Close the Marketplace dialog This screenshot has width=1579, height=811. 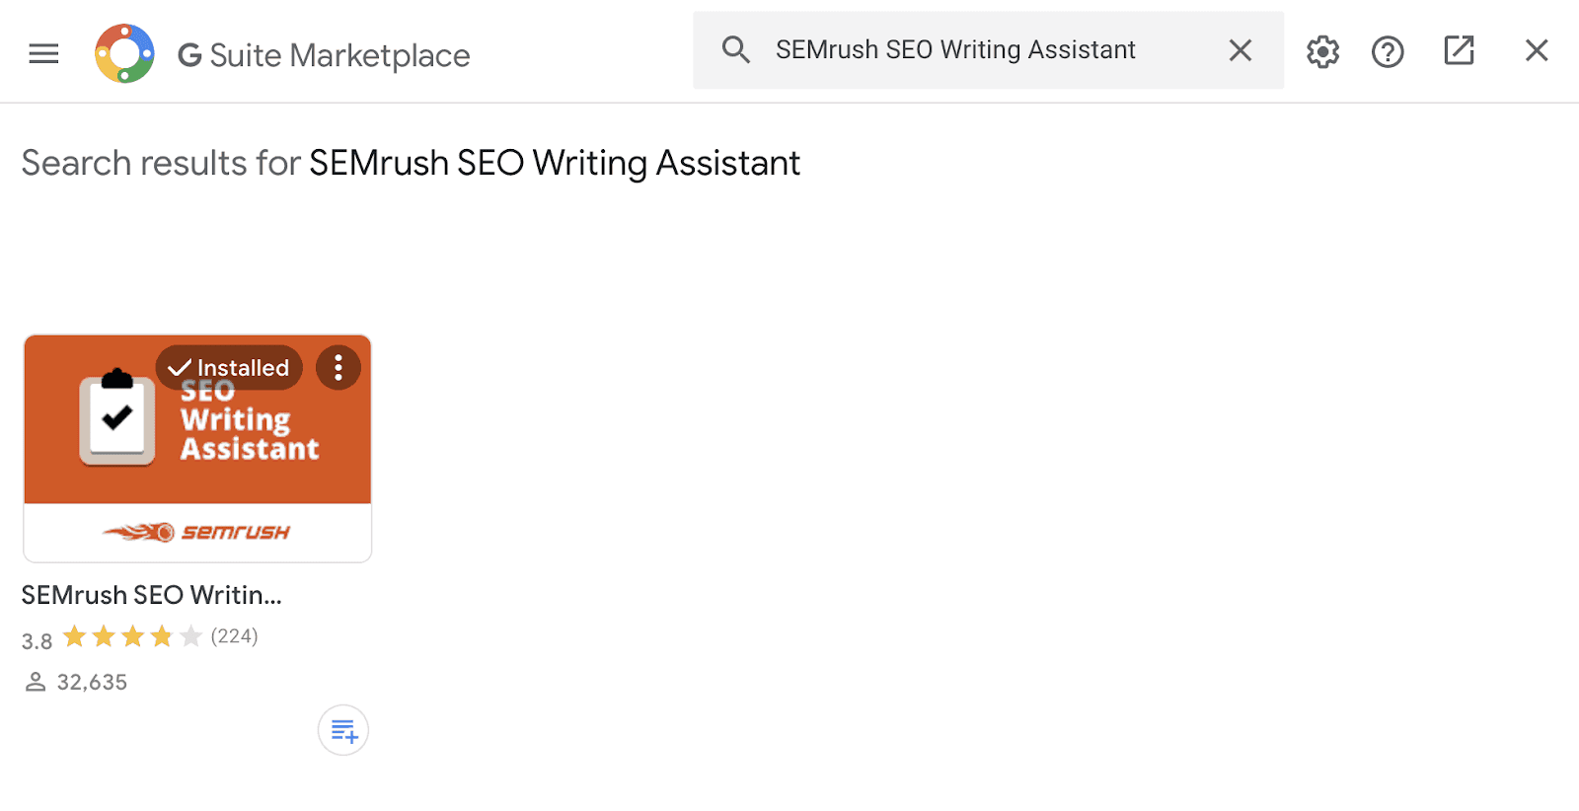(1537, 50)
